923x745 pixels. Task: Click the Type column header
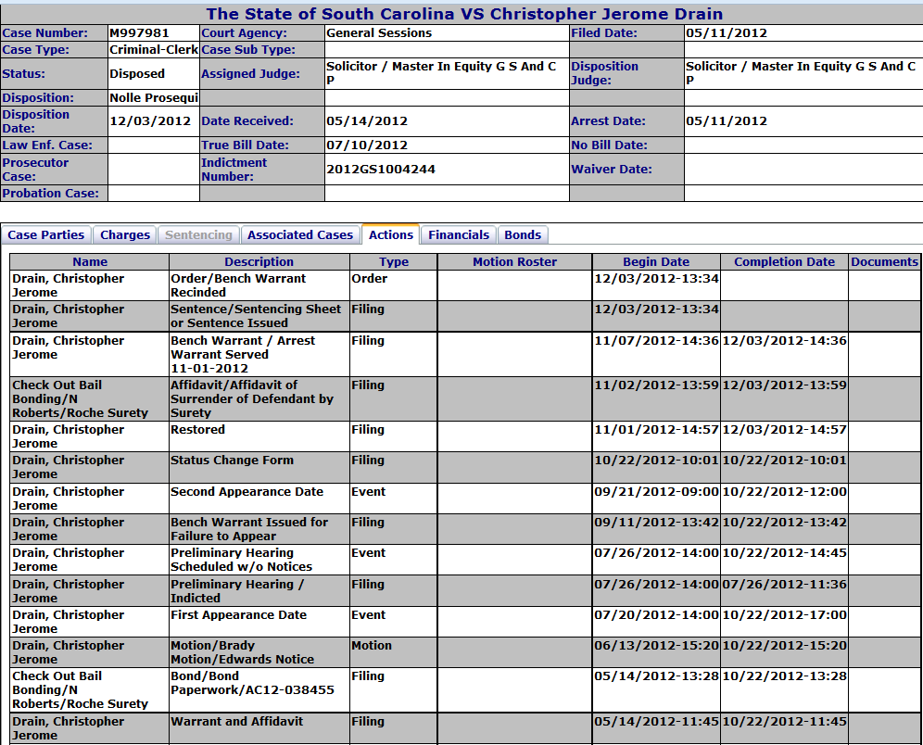click(x=393, y=262)
